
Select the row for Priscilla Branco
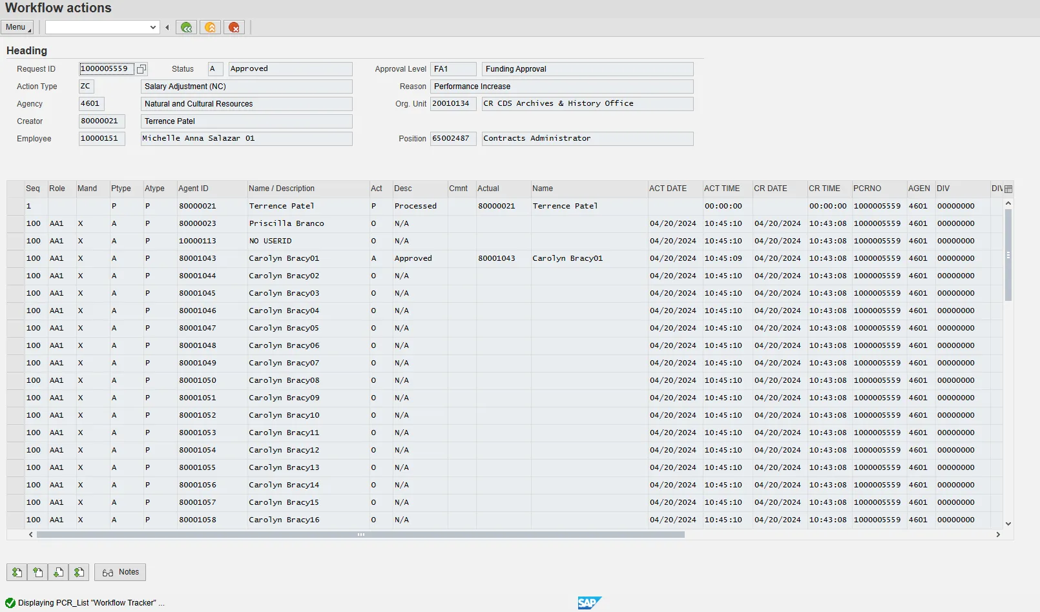pos(16,223)
